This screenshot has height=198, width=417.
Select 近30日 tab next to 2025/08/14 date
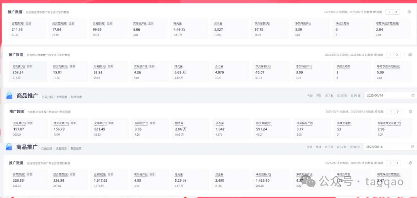pos(342,96)
